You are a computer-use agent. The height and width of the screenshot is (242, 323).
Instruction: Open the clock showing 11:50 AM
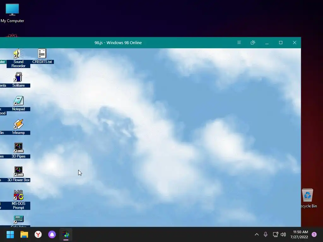[x=299, y=234]
